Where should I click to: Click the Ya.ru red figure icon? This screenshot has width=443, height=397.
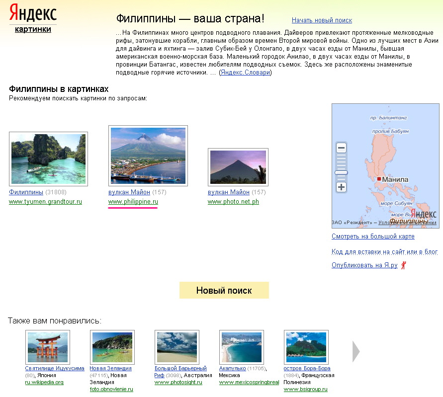404,265
